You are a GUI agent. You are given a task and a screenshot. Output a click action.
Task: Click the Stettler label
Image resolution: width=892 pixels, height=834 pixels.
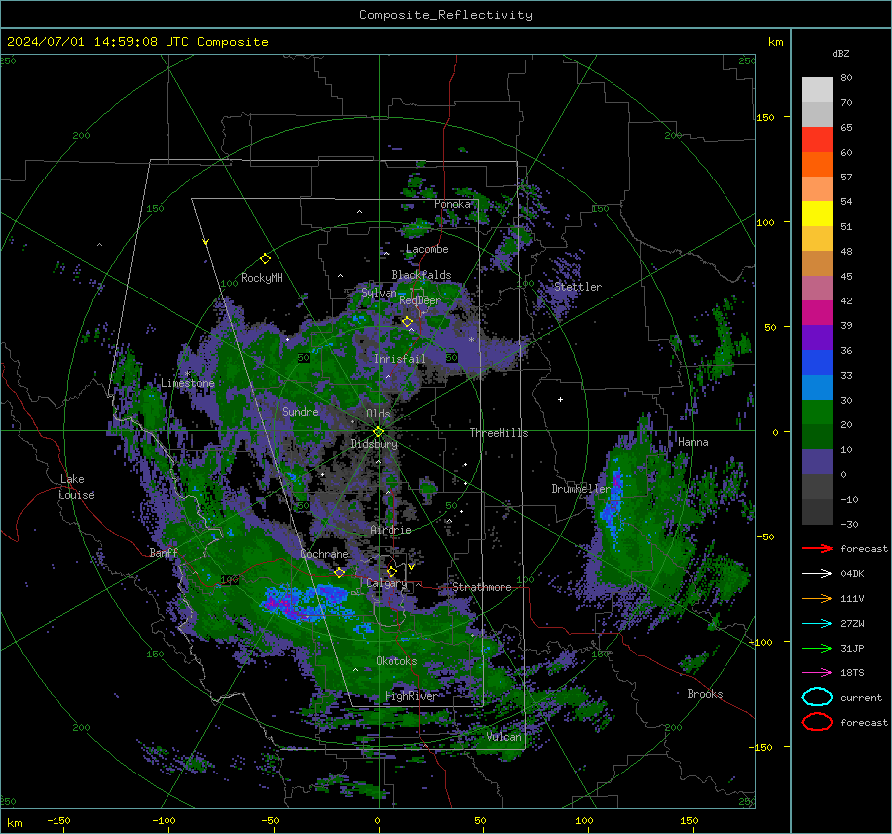578,287
